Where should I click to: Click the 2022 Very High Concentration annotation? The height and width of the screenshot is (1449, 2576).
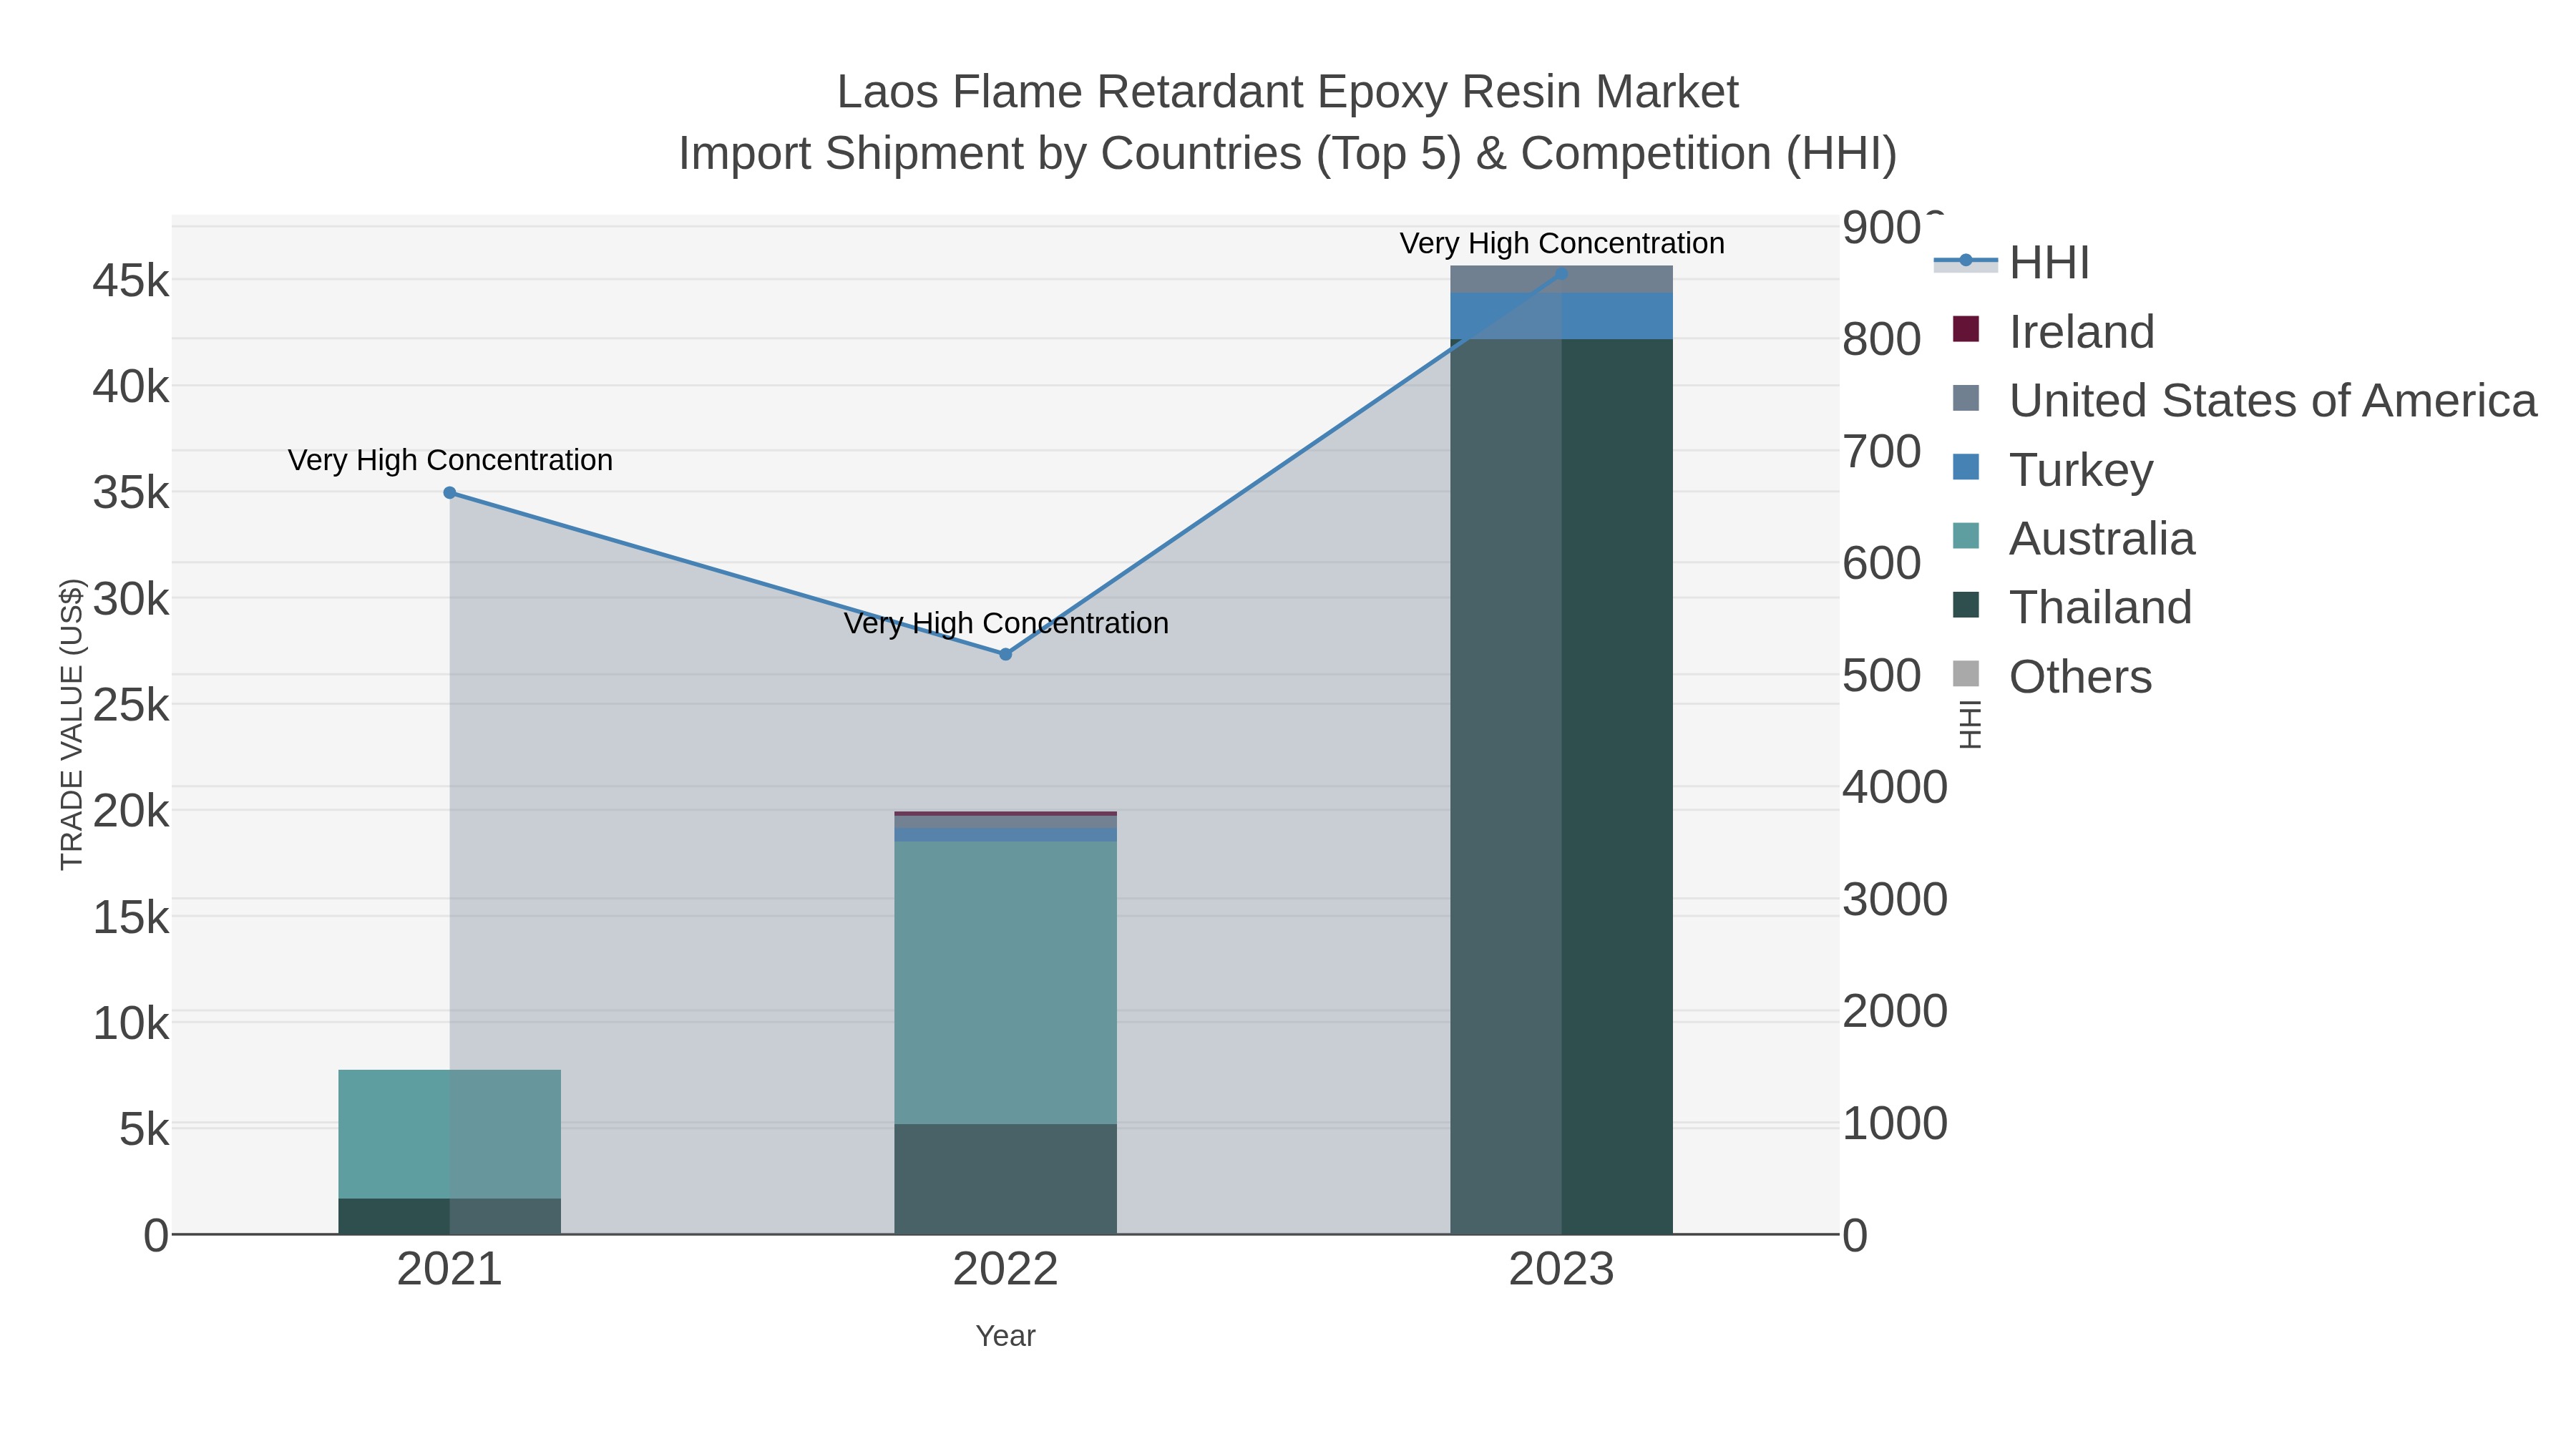[x=1006, y=623]
